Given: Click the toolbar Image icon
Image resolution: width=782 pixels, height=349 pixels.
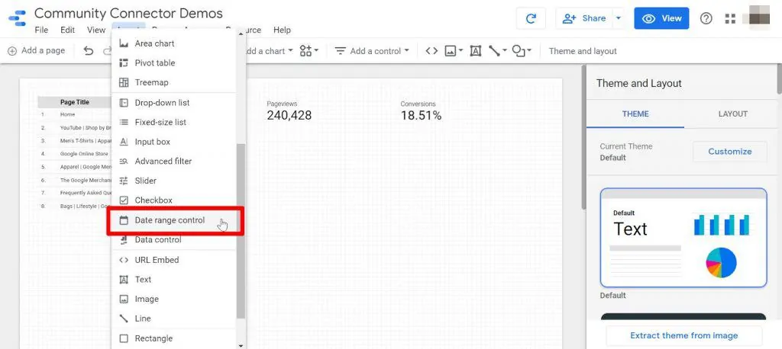Looking at the screenshot, I should [x=451, y=51].
